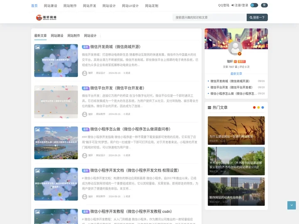Open the 网站设计 top navigation item

point(109,6)
